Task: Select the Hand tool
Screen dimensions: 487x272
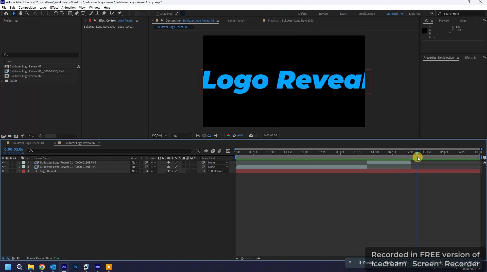Action: pos(21,13)
